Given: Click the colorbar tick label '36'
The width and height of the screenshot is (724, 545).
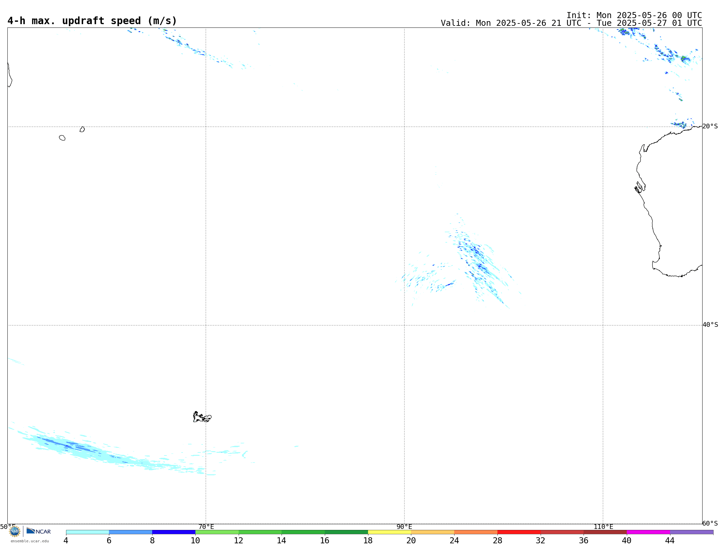Looking at the screenshot, I should pos(584,540).
